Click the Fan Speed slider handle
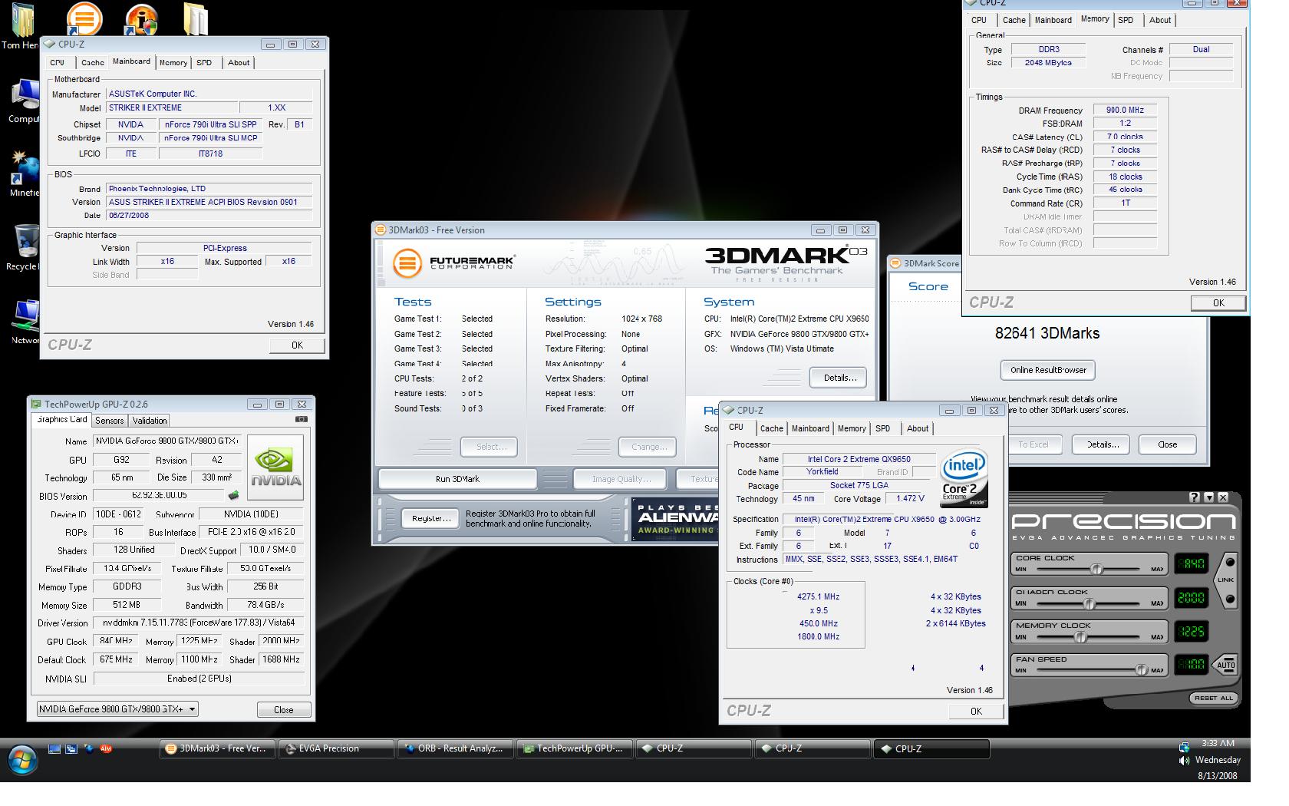 click(1141, 670)
